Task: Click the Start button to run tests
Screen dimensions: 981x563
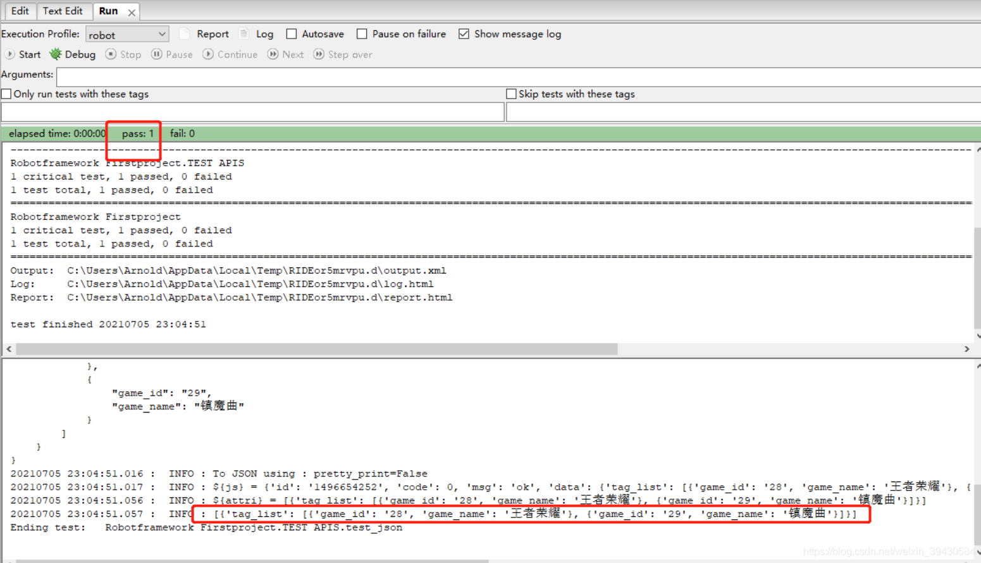Action: [x=23, y=54]
